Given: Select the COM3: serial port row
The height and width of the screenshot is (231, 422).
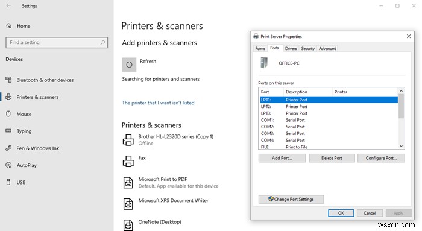Looking at the screenshot, I should (x=329, y=133).
